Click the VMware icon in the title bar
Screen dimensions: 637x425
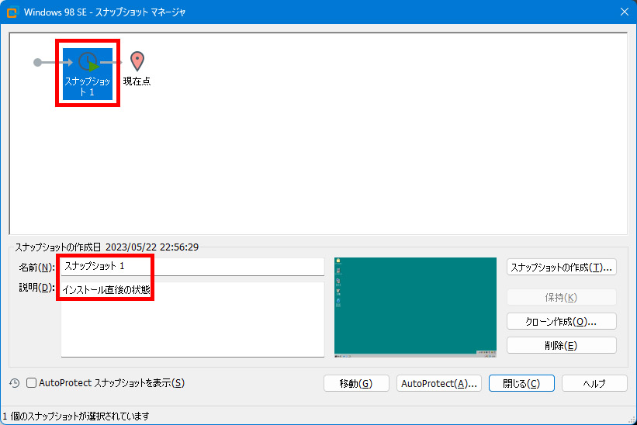tap(12, 12)
